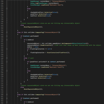Viewport: 104px width, 104px height.
Task: Collapse the InteractObject2 else-if block at line 146
Action: pos(7,32)
